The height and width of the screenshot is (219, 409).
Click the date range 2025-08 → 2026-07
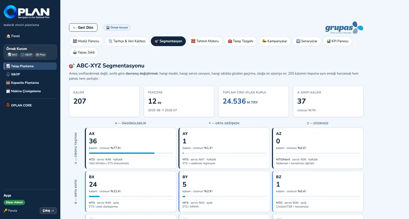163,110
